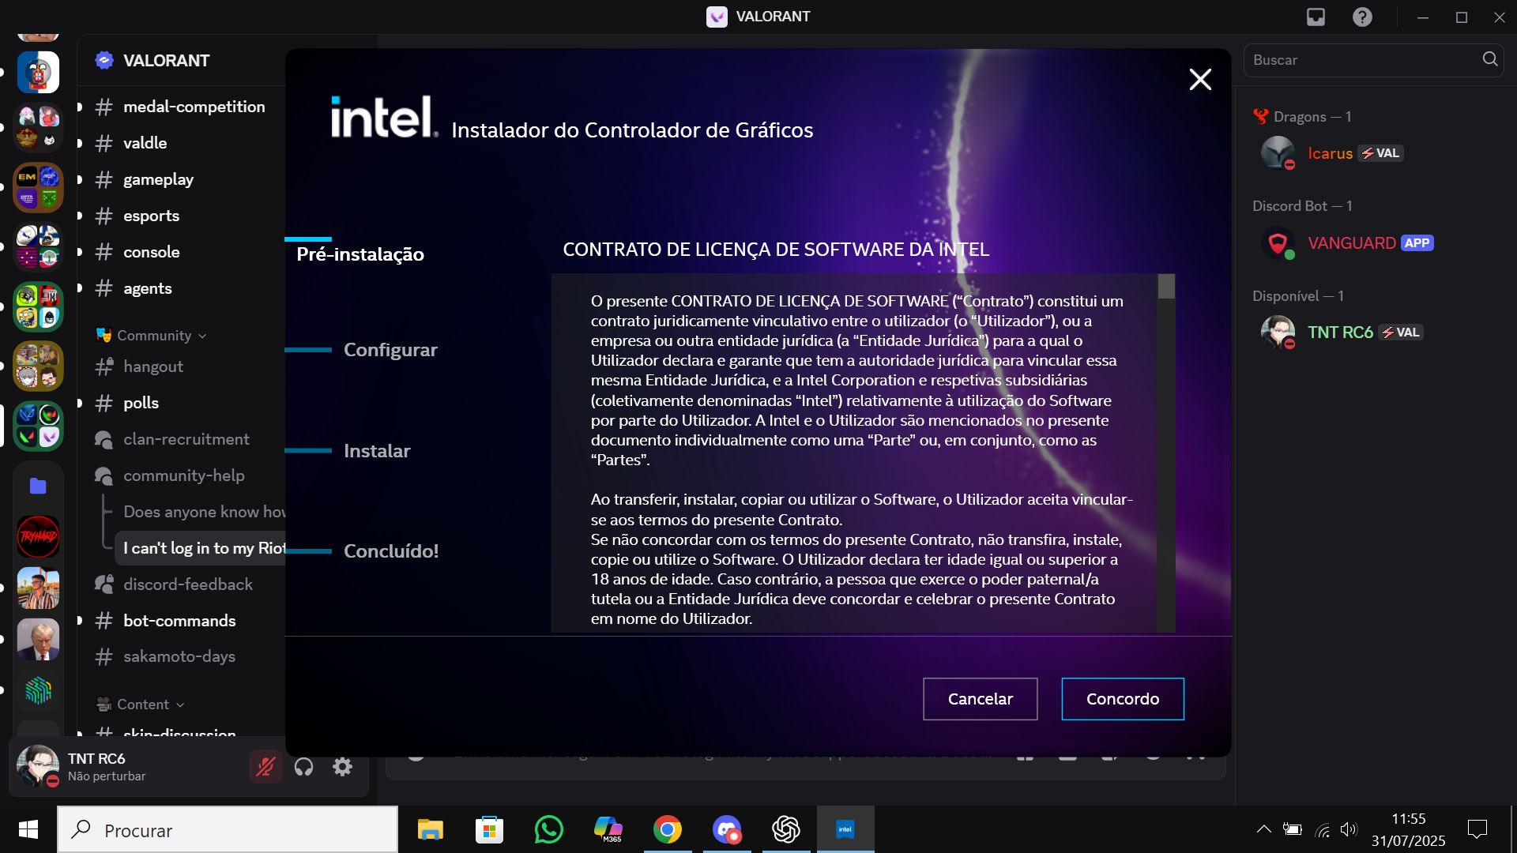
Task: Click the license agreement scrollbar thumb
Action: pyautogui.click(x=1166, y=287)
